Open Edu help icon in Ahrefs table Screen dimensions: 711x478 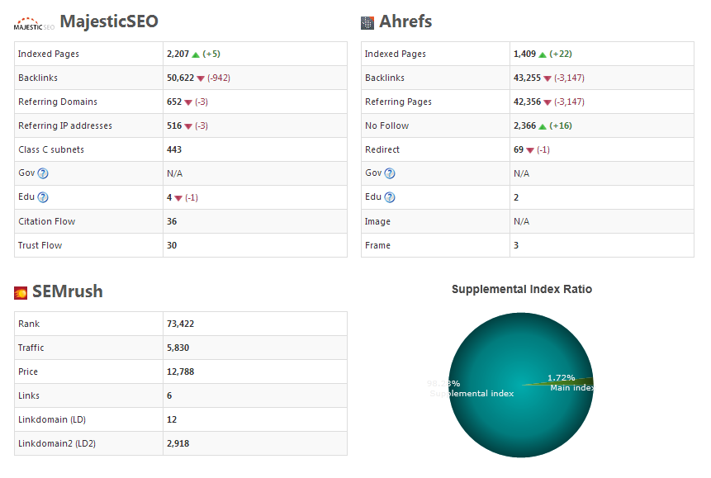coord(390,197)
